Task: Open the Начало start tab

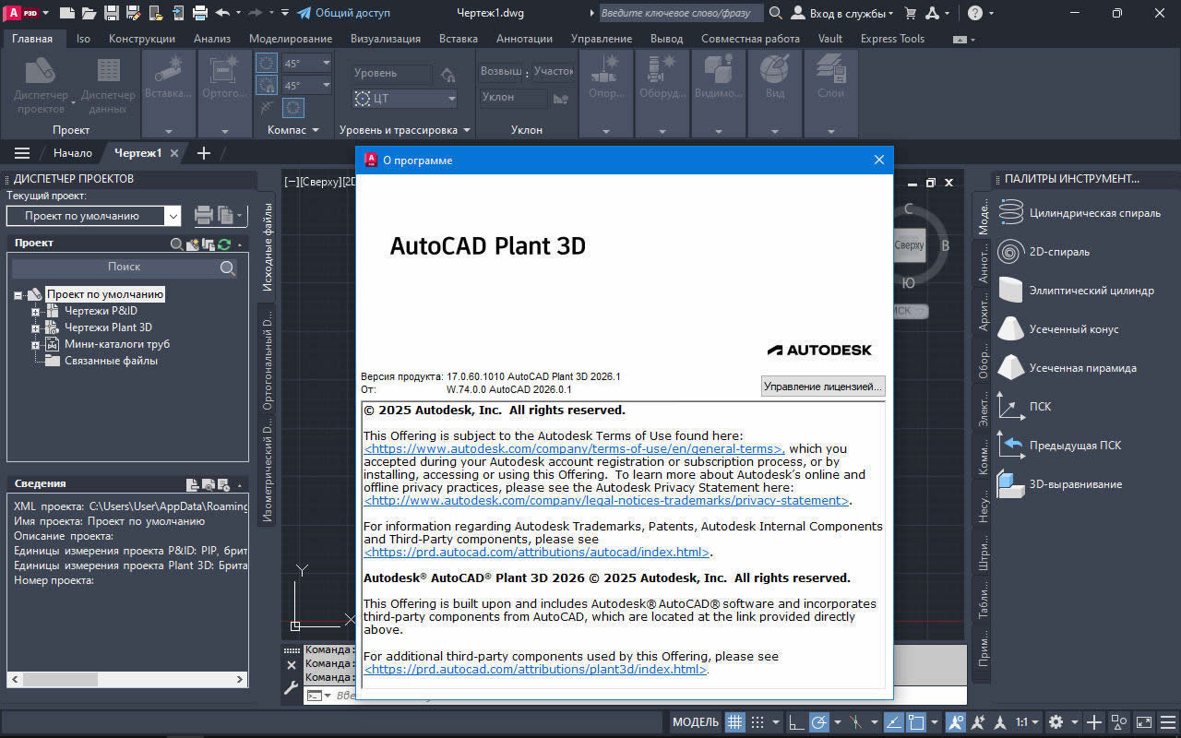Action: pos(72,153)
